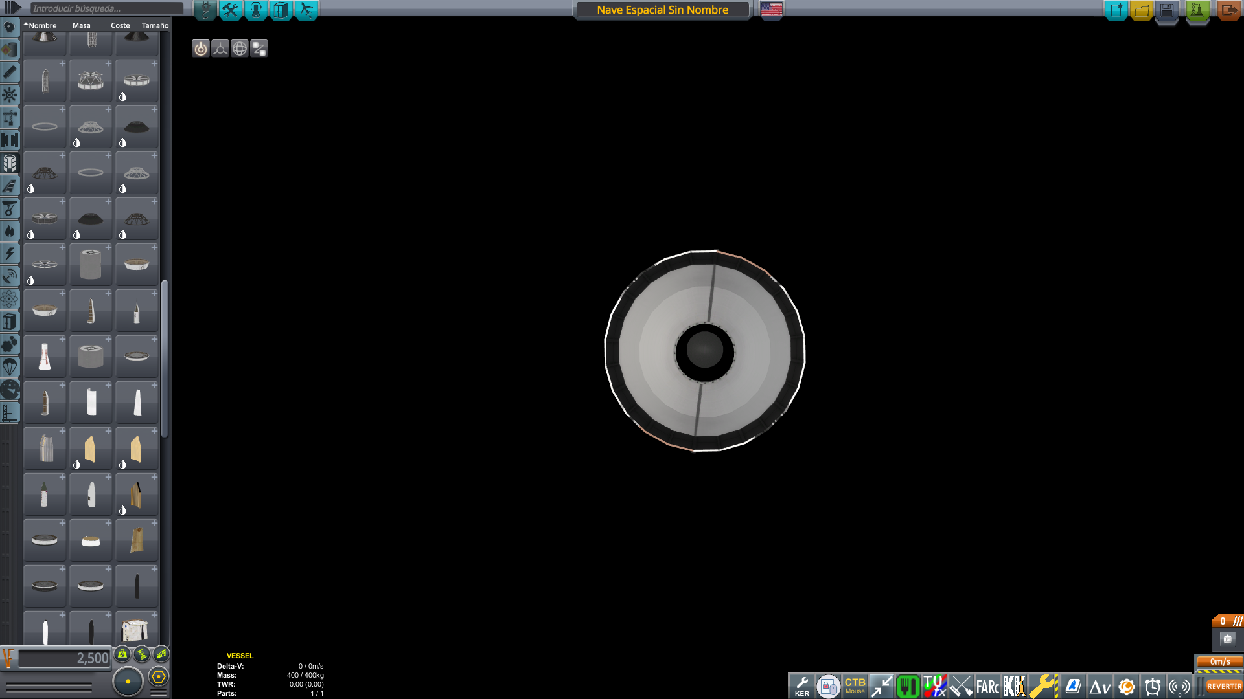1244x699 pixels.
Task: Open the Delta-v readout via Δv icon
Action: pos(1100,685)
